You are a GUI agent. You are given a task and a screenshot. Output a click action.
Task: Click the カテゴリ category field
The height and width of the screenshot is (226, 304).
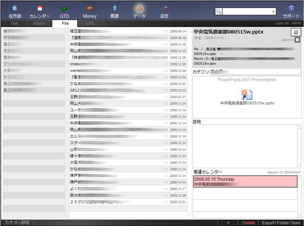pyautogui.click(x=255, y=72)
